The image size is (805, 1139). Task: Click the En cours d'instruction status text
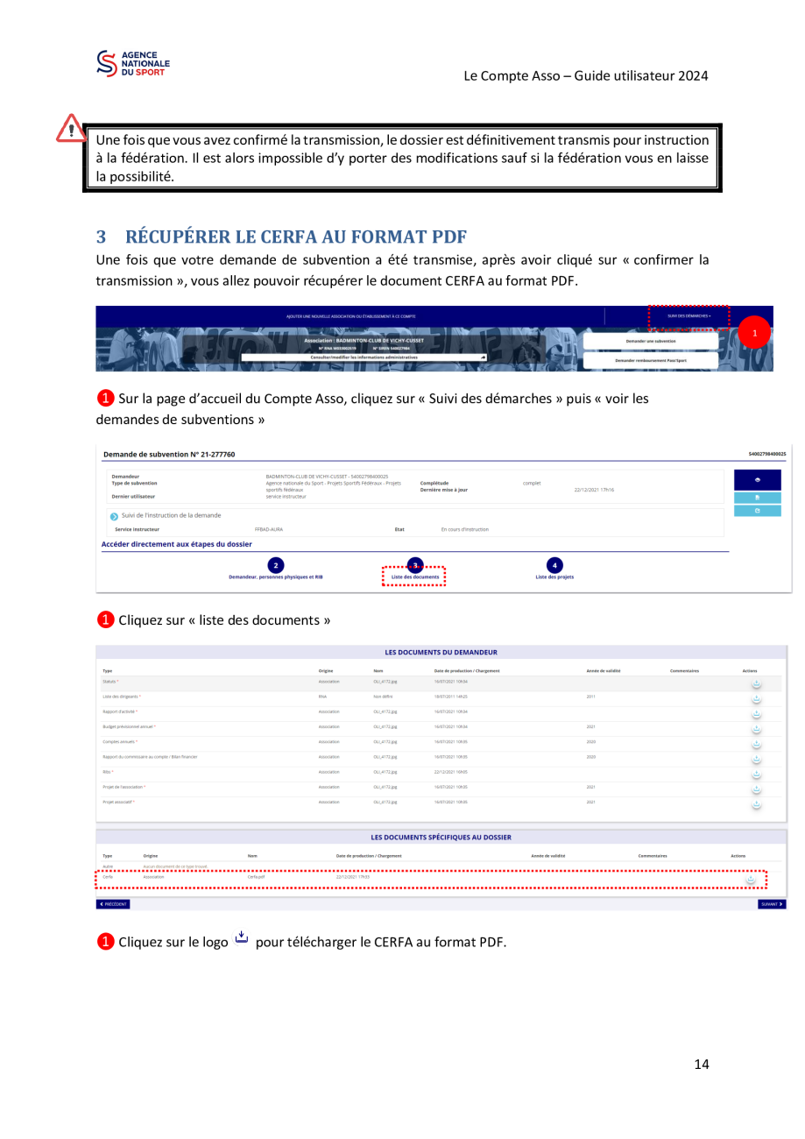[x=465, y=529]
